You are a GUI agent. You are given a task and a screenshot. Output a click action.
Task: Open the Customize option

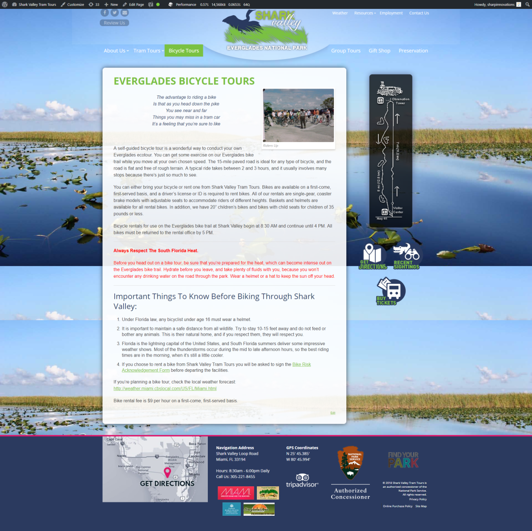pos(72,4)
